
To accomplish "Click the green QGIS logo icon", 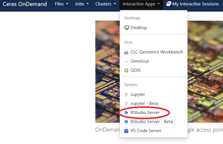I will 126,70.
